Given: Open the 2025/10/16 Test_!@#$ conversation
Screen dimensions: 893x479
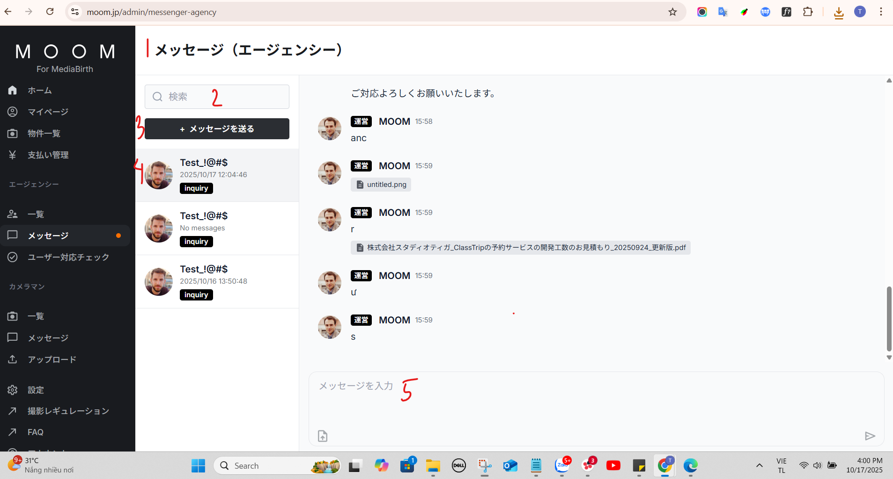Looking at the screenshot, I should [x=217, y=281].
